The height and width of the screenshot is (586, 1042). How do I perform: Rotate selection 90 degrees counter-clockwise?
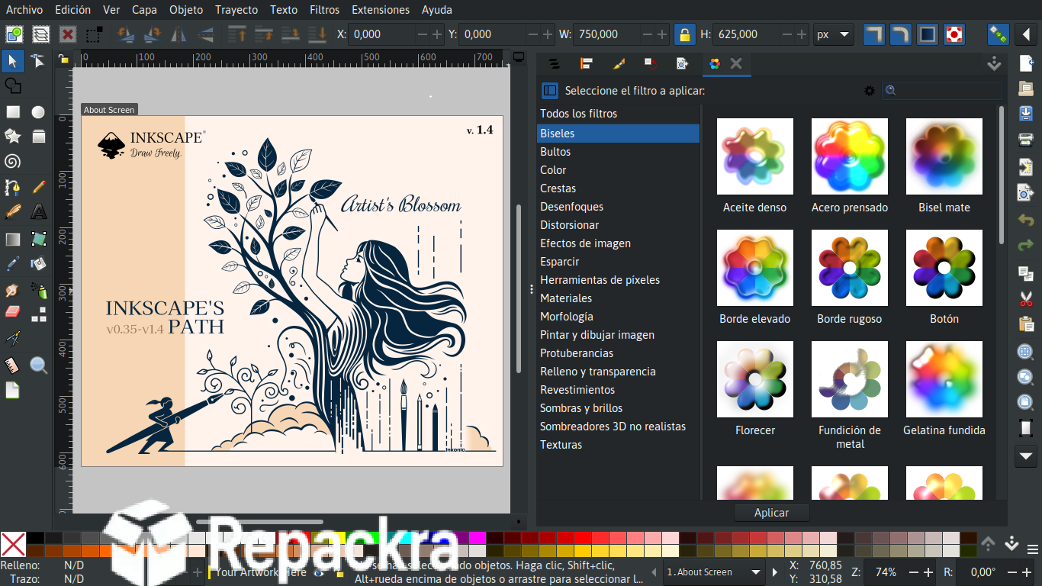tap(125, 34)
